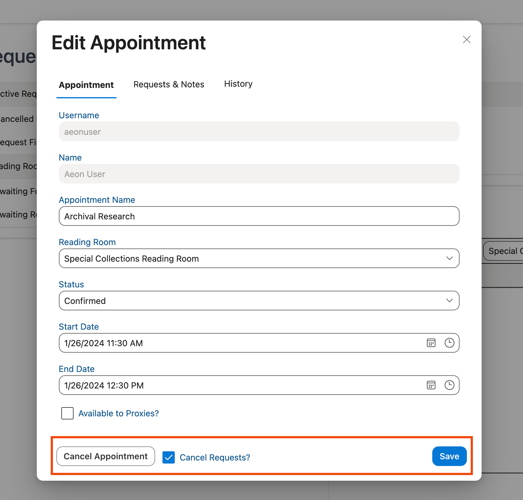Click the Start Date text field
523x500 pixels.
point(215,343)
